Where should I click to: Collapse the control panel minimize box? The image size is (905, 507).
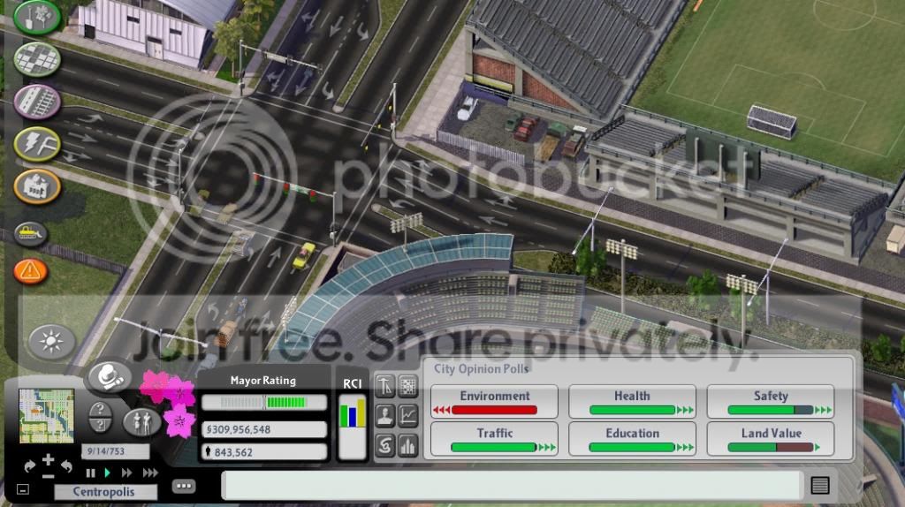(23, 489)
